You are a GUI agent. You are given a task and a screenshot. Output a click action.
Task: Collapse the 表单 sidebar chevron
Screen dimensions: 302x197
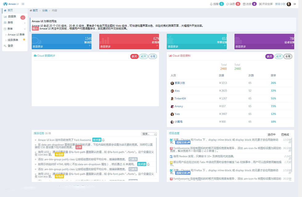coord(25,29)
